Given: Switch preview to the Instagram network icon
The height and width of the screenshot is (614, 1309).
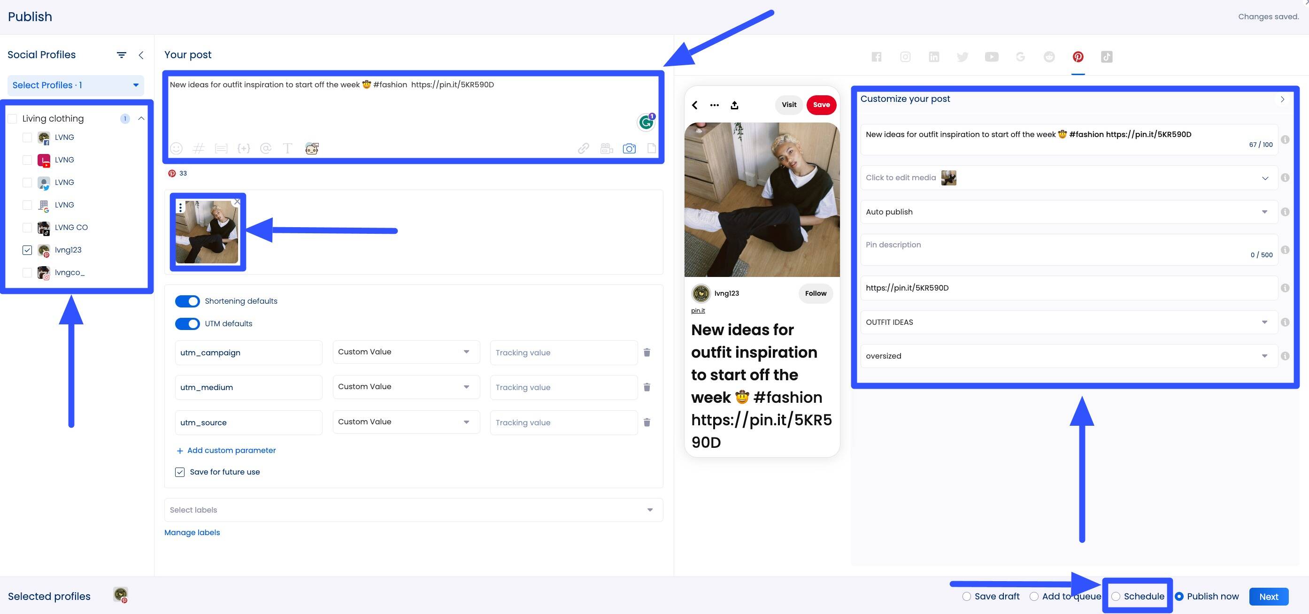Looking at the screenshot, I should pyautogui.click(x=905, y=57).
